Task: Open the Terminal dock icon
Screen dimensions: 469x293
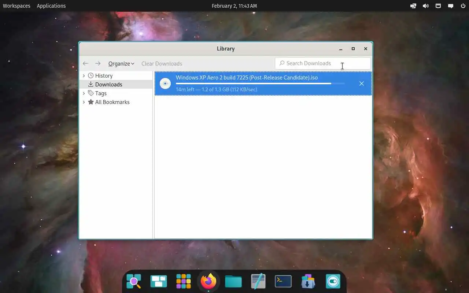Action: pyautogui.click(x=283, y=281)
